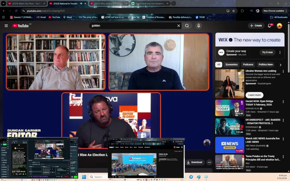The image size is (290, 181).
Task: Open the Ryan Bridge TODAY thumbnail
Action: [x=230, y=108]
